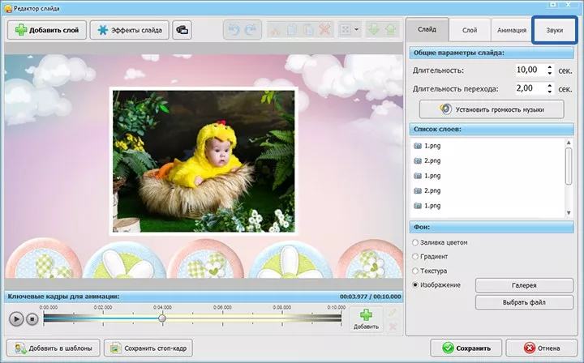The height and width of the screenshot is (363, 584).
Task: Click the camera icon in the toolbar
Action: point(182,30)
